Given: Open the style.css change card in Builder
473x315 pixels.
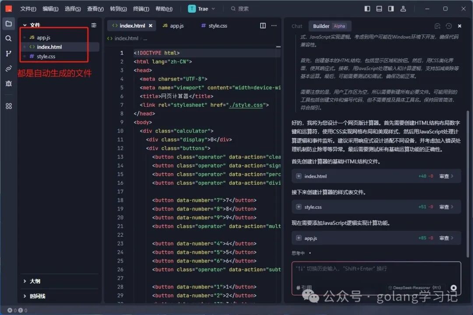Looking at the screenshot, I should (x=376, y=207).
